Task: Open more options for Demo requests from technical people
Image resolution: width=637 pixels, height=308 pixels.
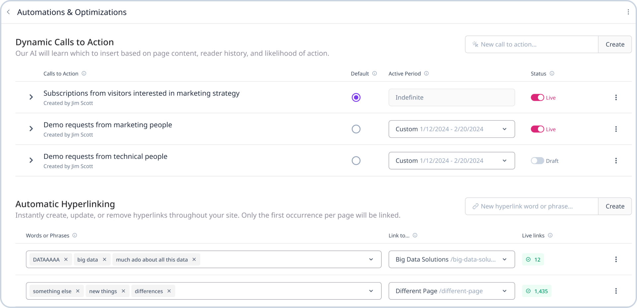Action: tap(616, 161)
